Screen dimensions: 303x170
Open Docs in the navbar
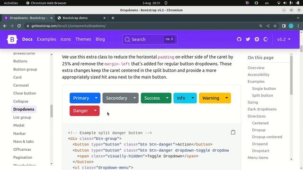coord(27,39)
